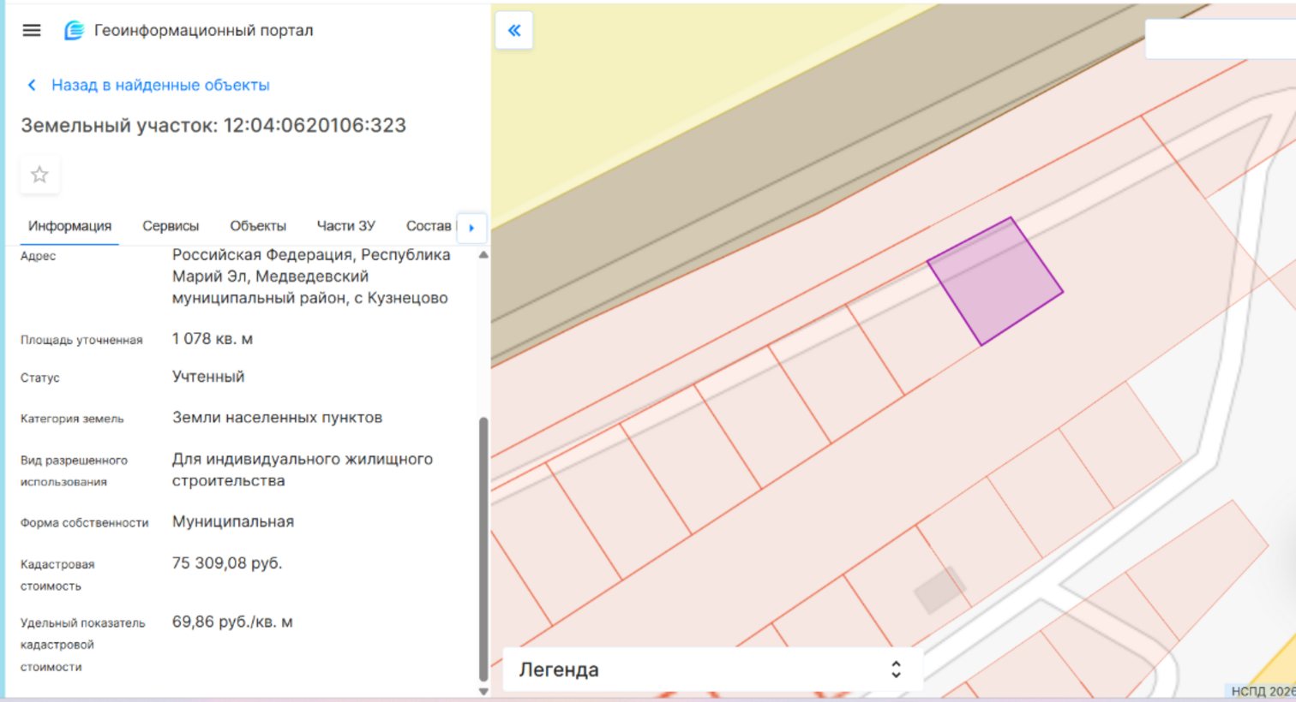Viewport: 1296px width, 702px height.
Task: Switch to the Информация tab
Action: click(69, 226)
